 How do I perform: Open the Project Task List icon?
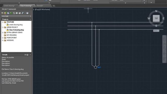pos(14,13)
